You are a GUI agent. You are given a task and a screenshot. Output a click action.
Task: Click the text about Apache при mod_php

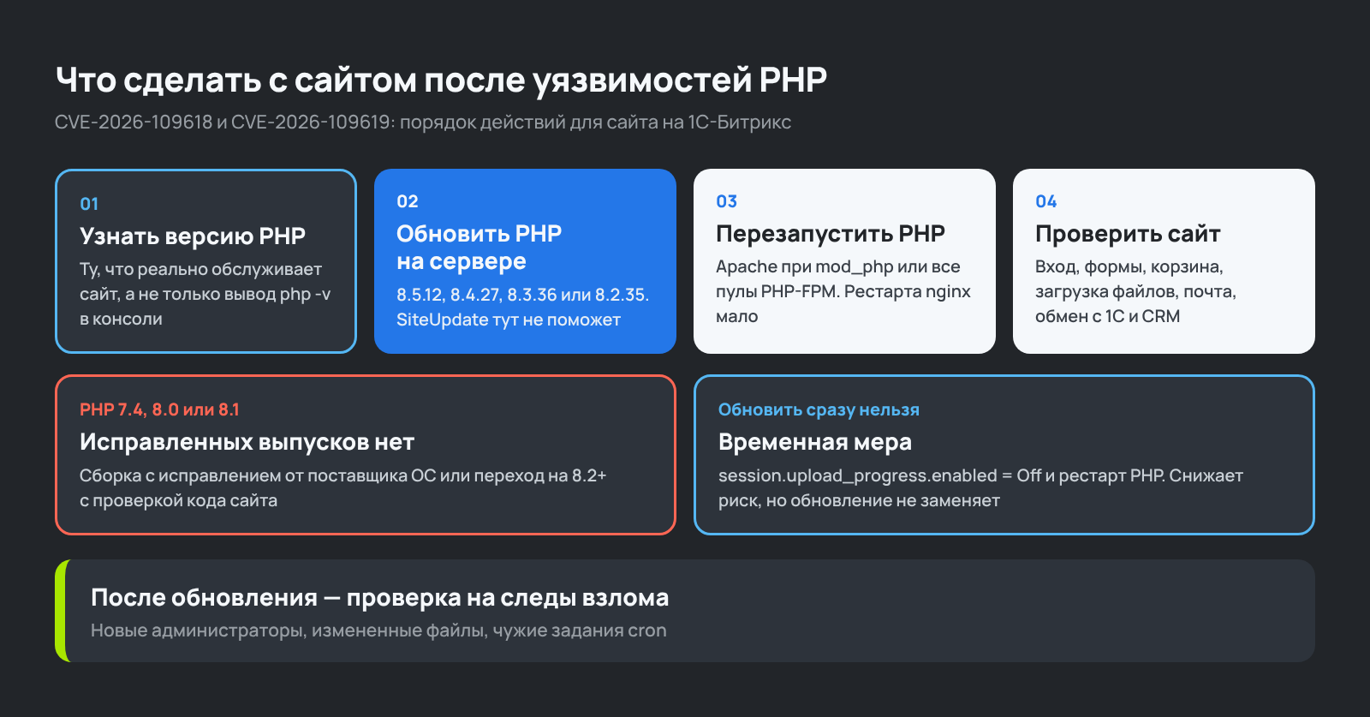tap(843, 291)
